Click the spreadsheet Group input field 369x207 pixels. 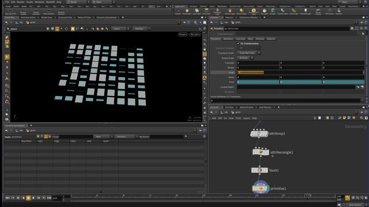(76, 137)
